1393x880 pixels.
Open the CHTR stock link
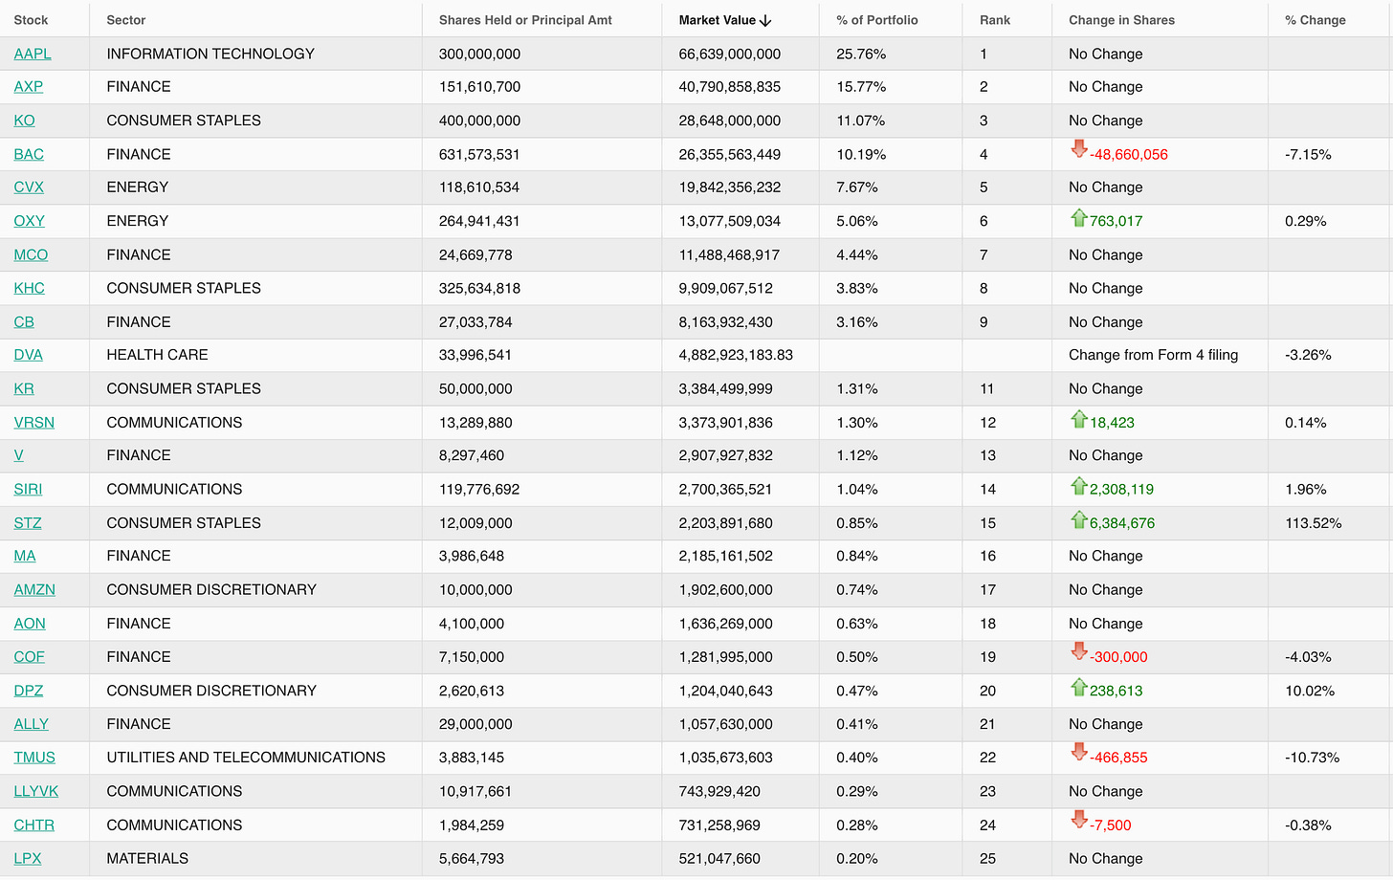pyautogui.click(x=34, y=825)
